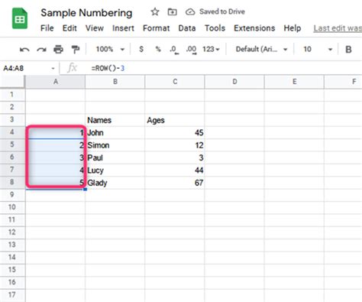Select the cell containing Glady
Screen dimensions: 362x302
click(115, 183)
